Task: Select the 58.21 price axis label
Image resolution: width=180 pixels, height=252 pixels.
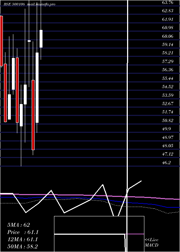Action: (x=168, y=53)
